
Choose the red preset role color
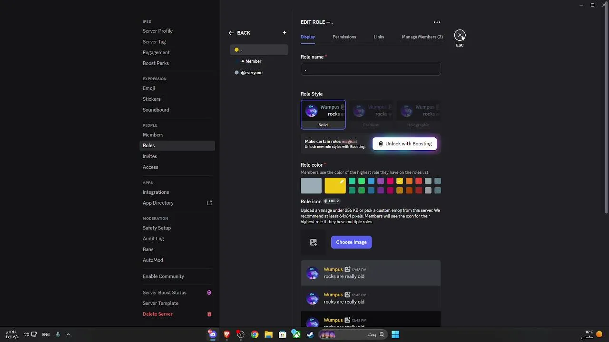[419, 181]
